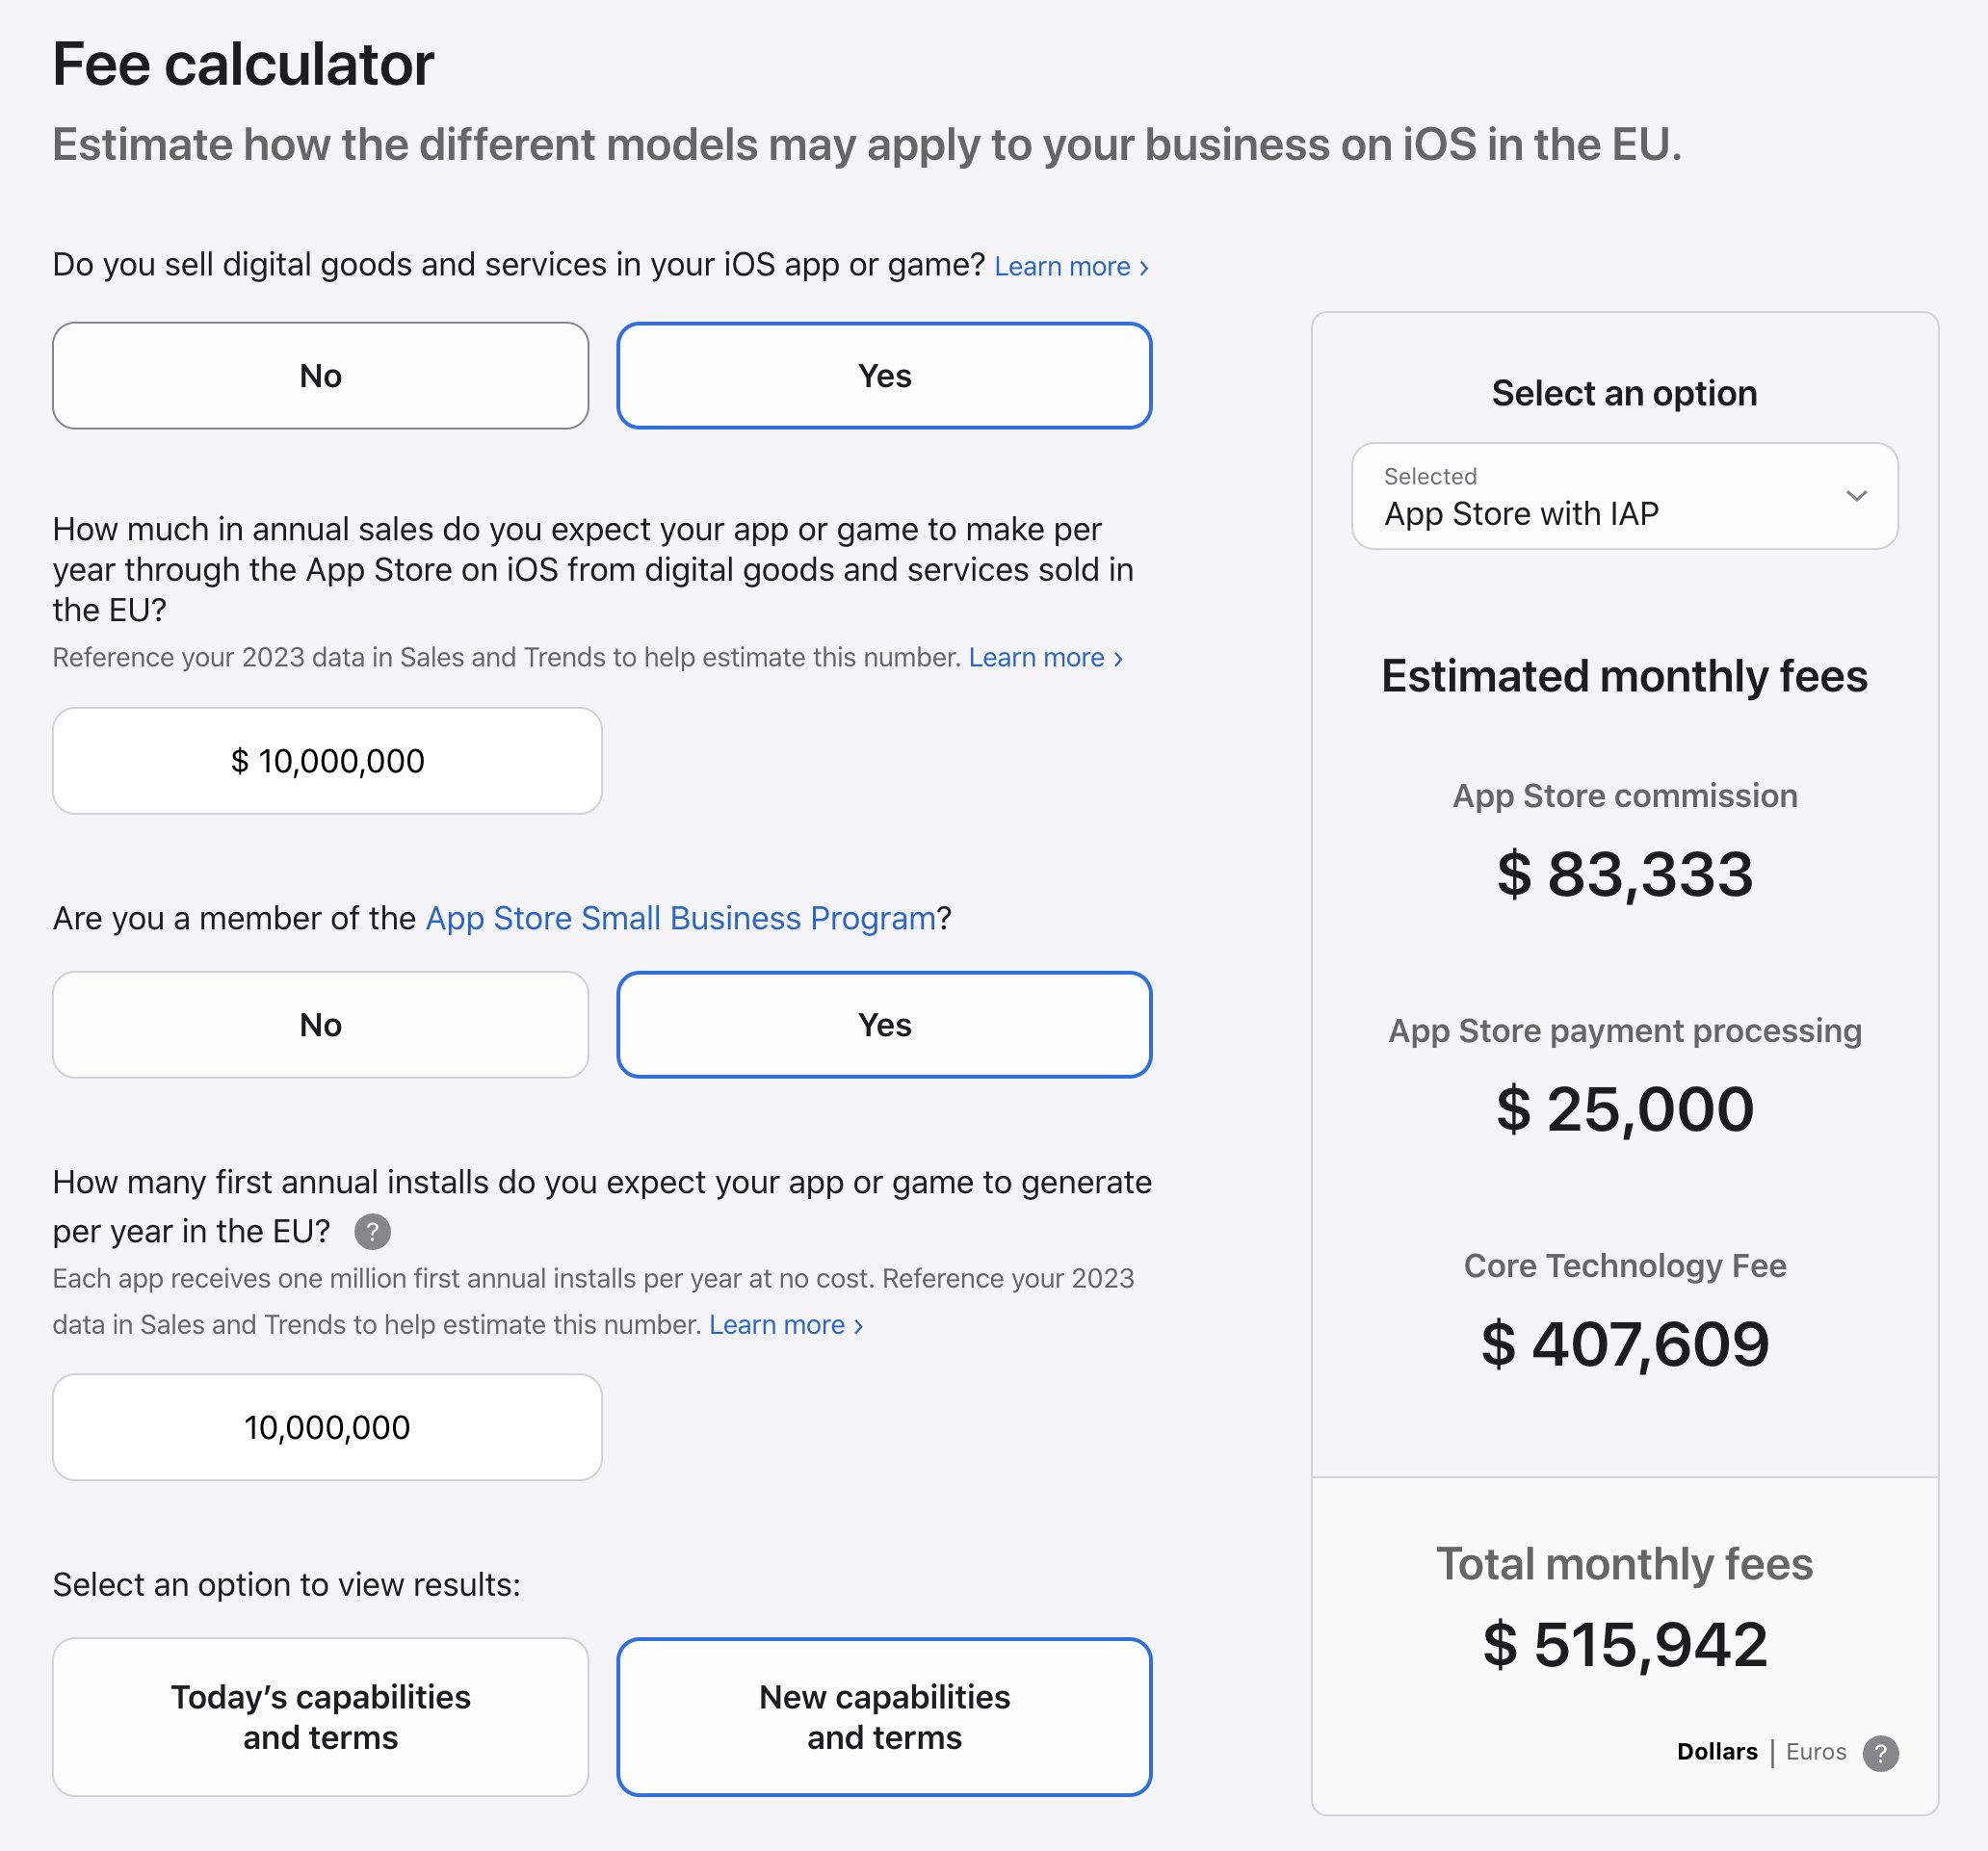Switch to New capabilities and terms

tap(884, 1717)
